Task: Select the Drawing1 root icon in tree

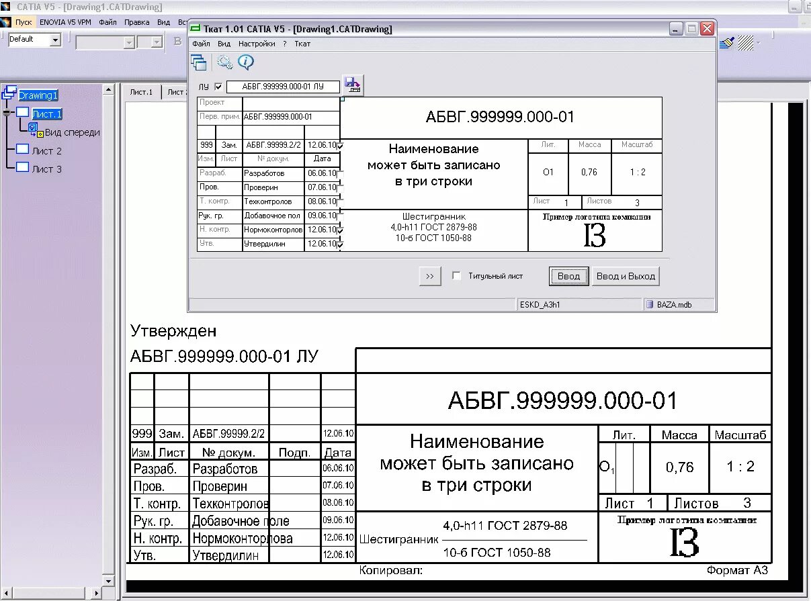Action: 9,94
